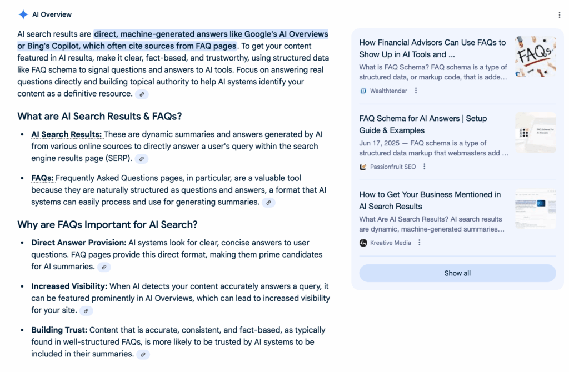Screen dimensions: 569x372
Task: Open the Kreative Media source options menu
Action: [x=420, y=243]
